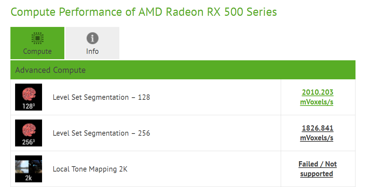
Task: Select the Local Tone Mapping 2K label
Action: pos(90,169)
